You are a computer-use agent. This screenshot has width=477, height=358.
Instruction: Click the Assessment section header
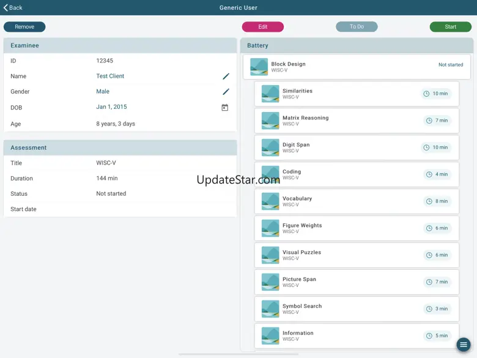[120, 147]
